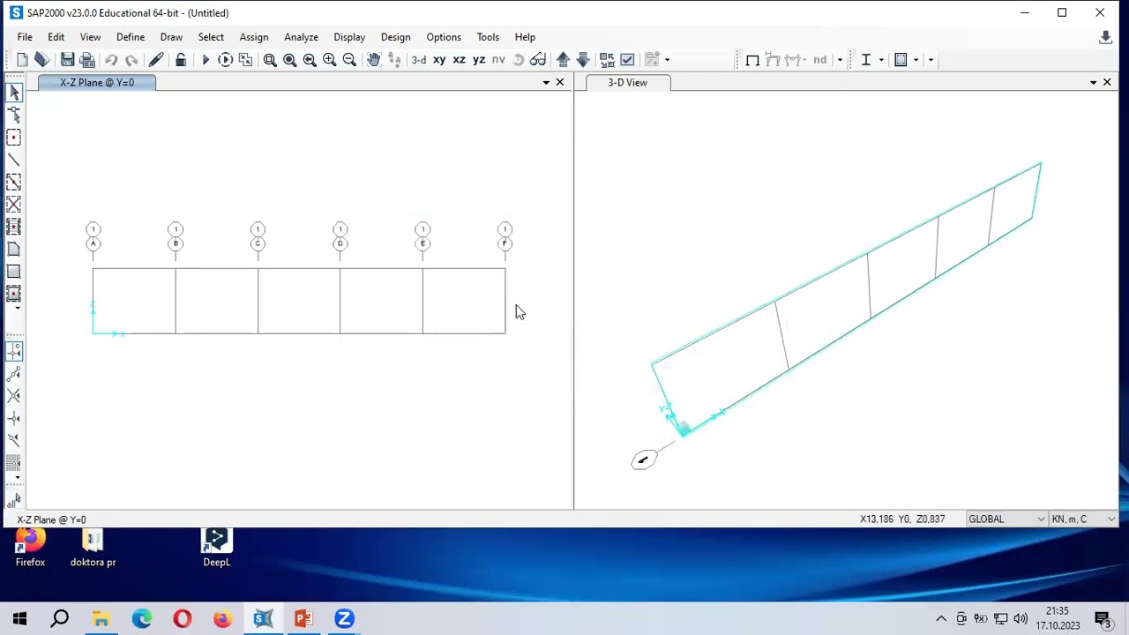The image size is (1129, 635).
Task: Toggle the Set Display Options checkbox icon
Action: click(627, 60)
